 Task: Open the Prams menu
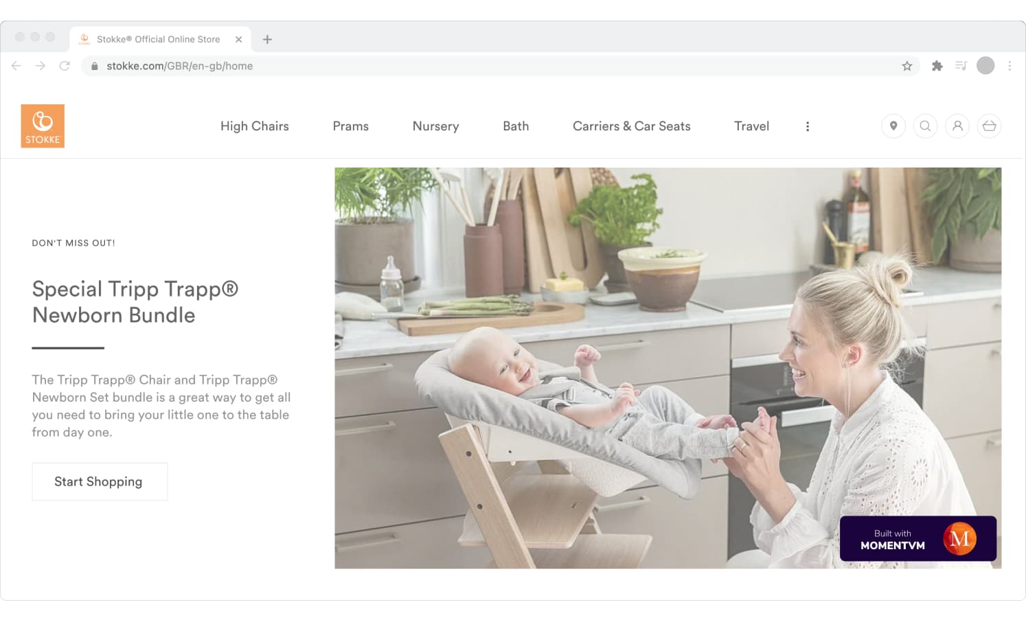coord(351,126)
